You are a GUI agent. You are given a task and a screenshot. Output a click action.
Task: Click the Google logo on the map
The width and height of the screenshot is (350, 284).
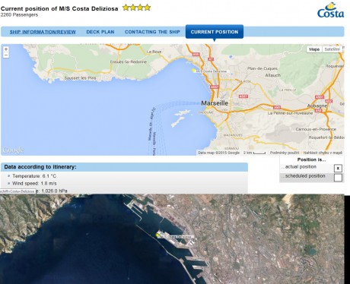pos(13,150)
